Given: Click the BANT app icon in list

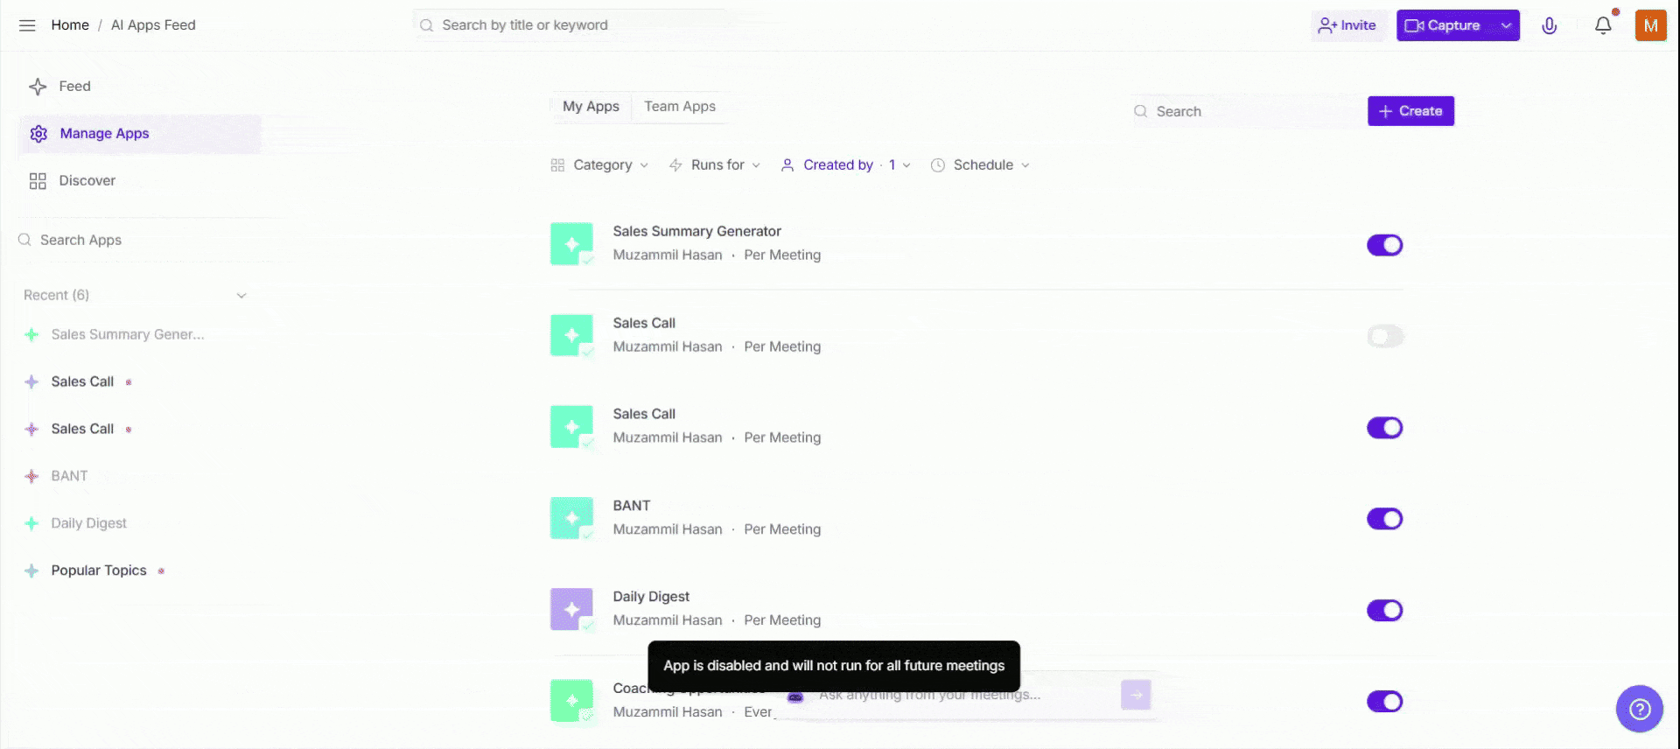Looking at the screenshot, I should coord(571,518).
